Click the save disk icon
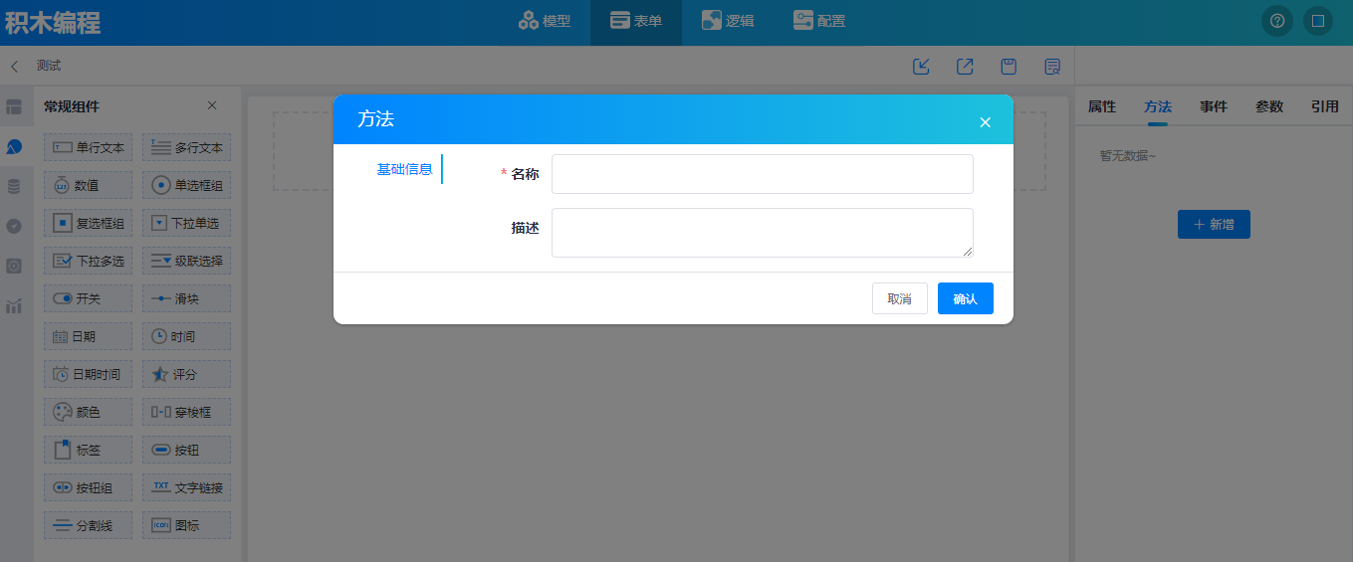This screenshot has height=562, width=1353. tap(1009, 67)
